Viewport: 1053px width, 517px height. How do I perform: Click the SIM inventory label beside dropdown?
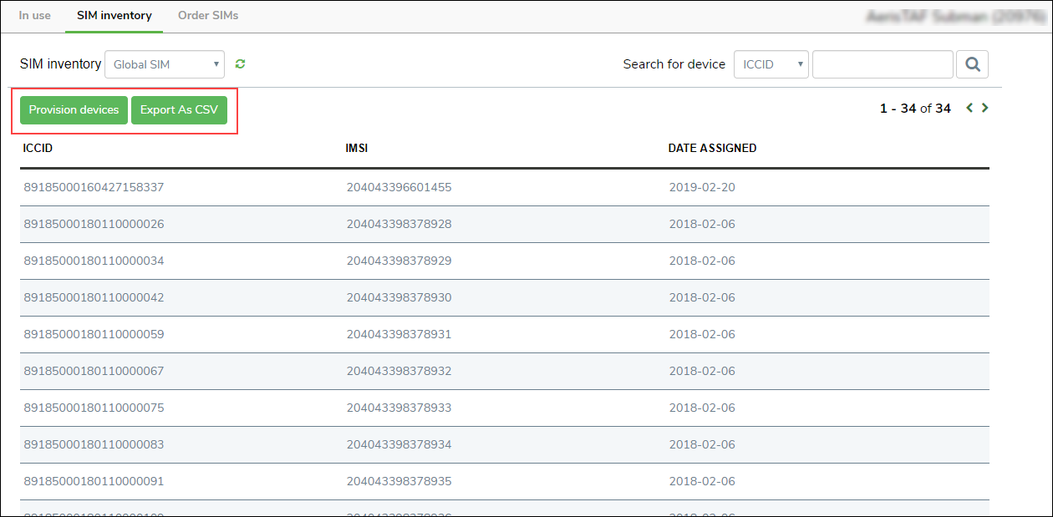(60, 64)
